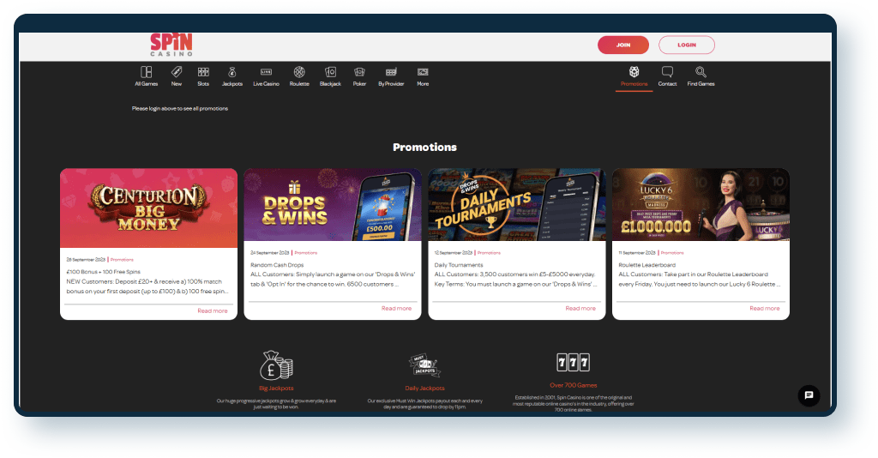Screen dimensions: 878x458
Task: Open the All Games icon
Action: pos(146,72)
